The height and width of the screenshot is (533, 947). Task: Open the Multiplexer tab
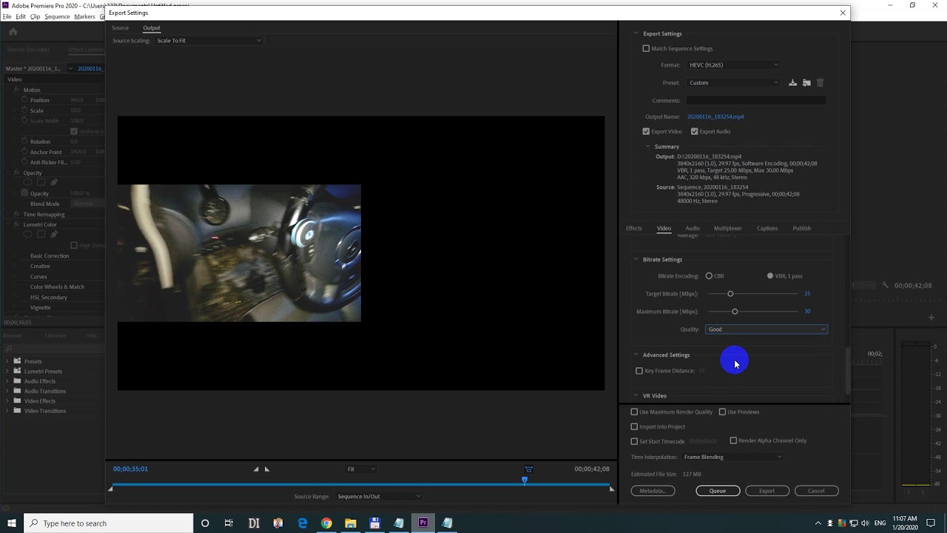728,229
